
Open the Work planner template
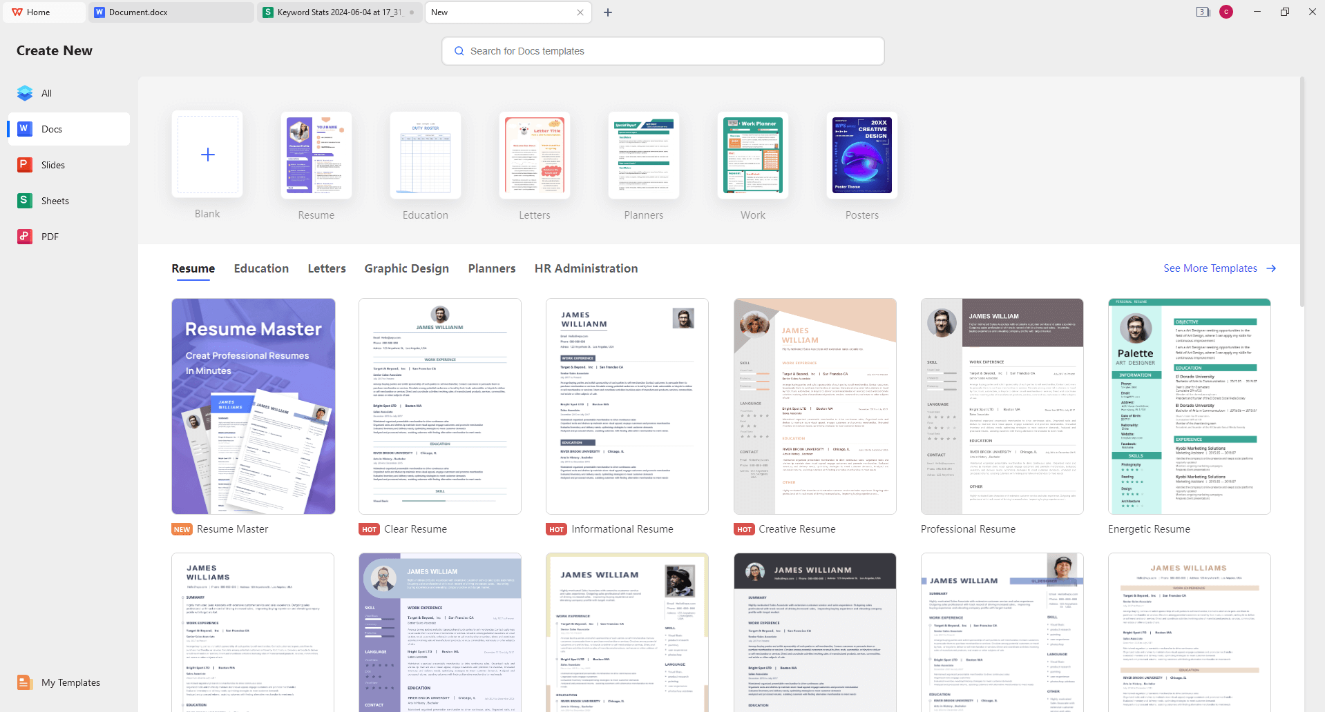(x=752, y=155)
